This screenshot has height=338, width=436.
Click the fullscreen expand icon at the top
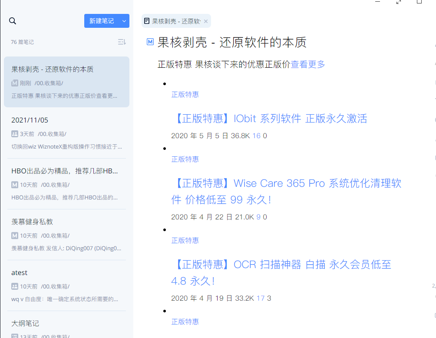click(x=399, y=2)
